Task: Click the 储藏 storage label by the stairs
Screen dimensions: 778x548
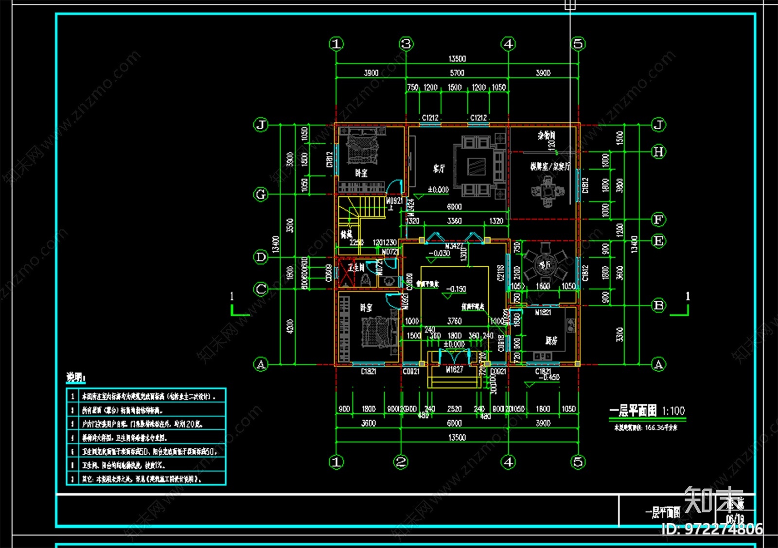Action: click(x=346, y=235)
